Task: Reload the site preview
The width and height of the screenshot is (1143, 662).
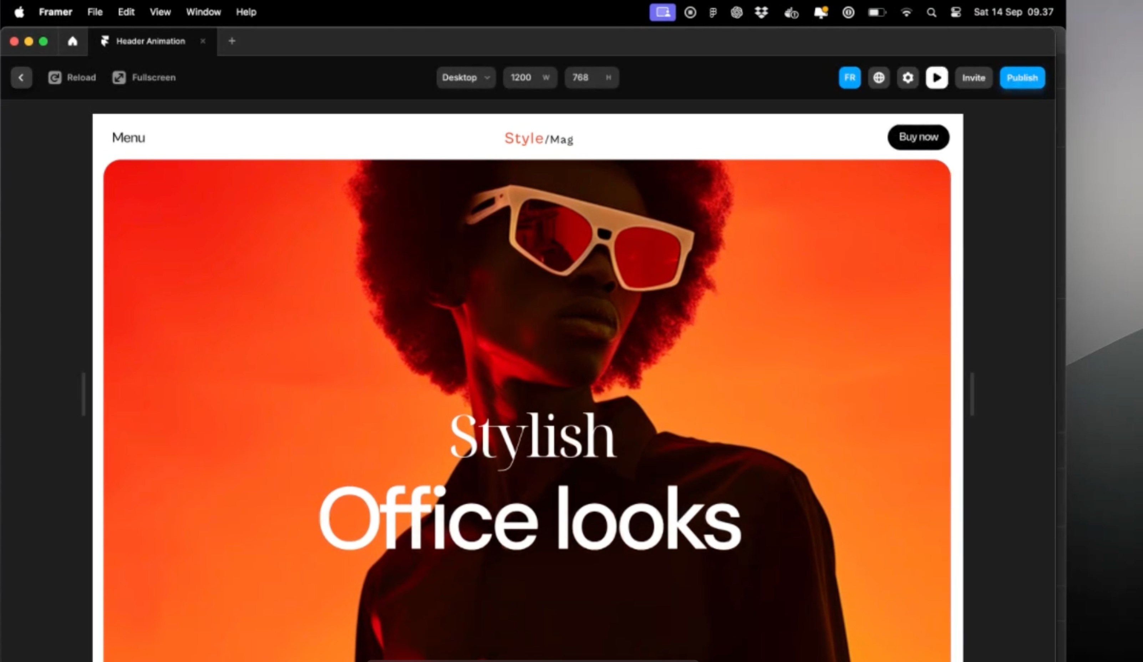Action: (72, 77)
